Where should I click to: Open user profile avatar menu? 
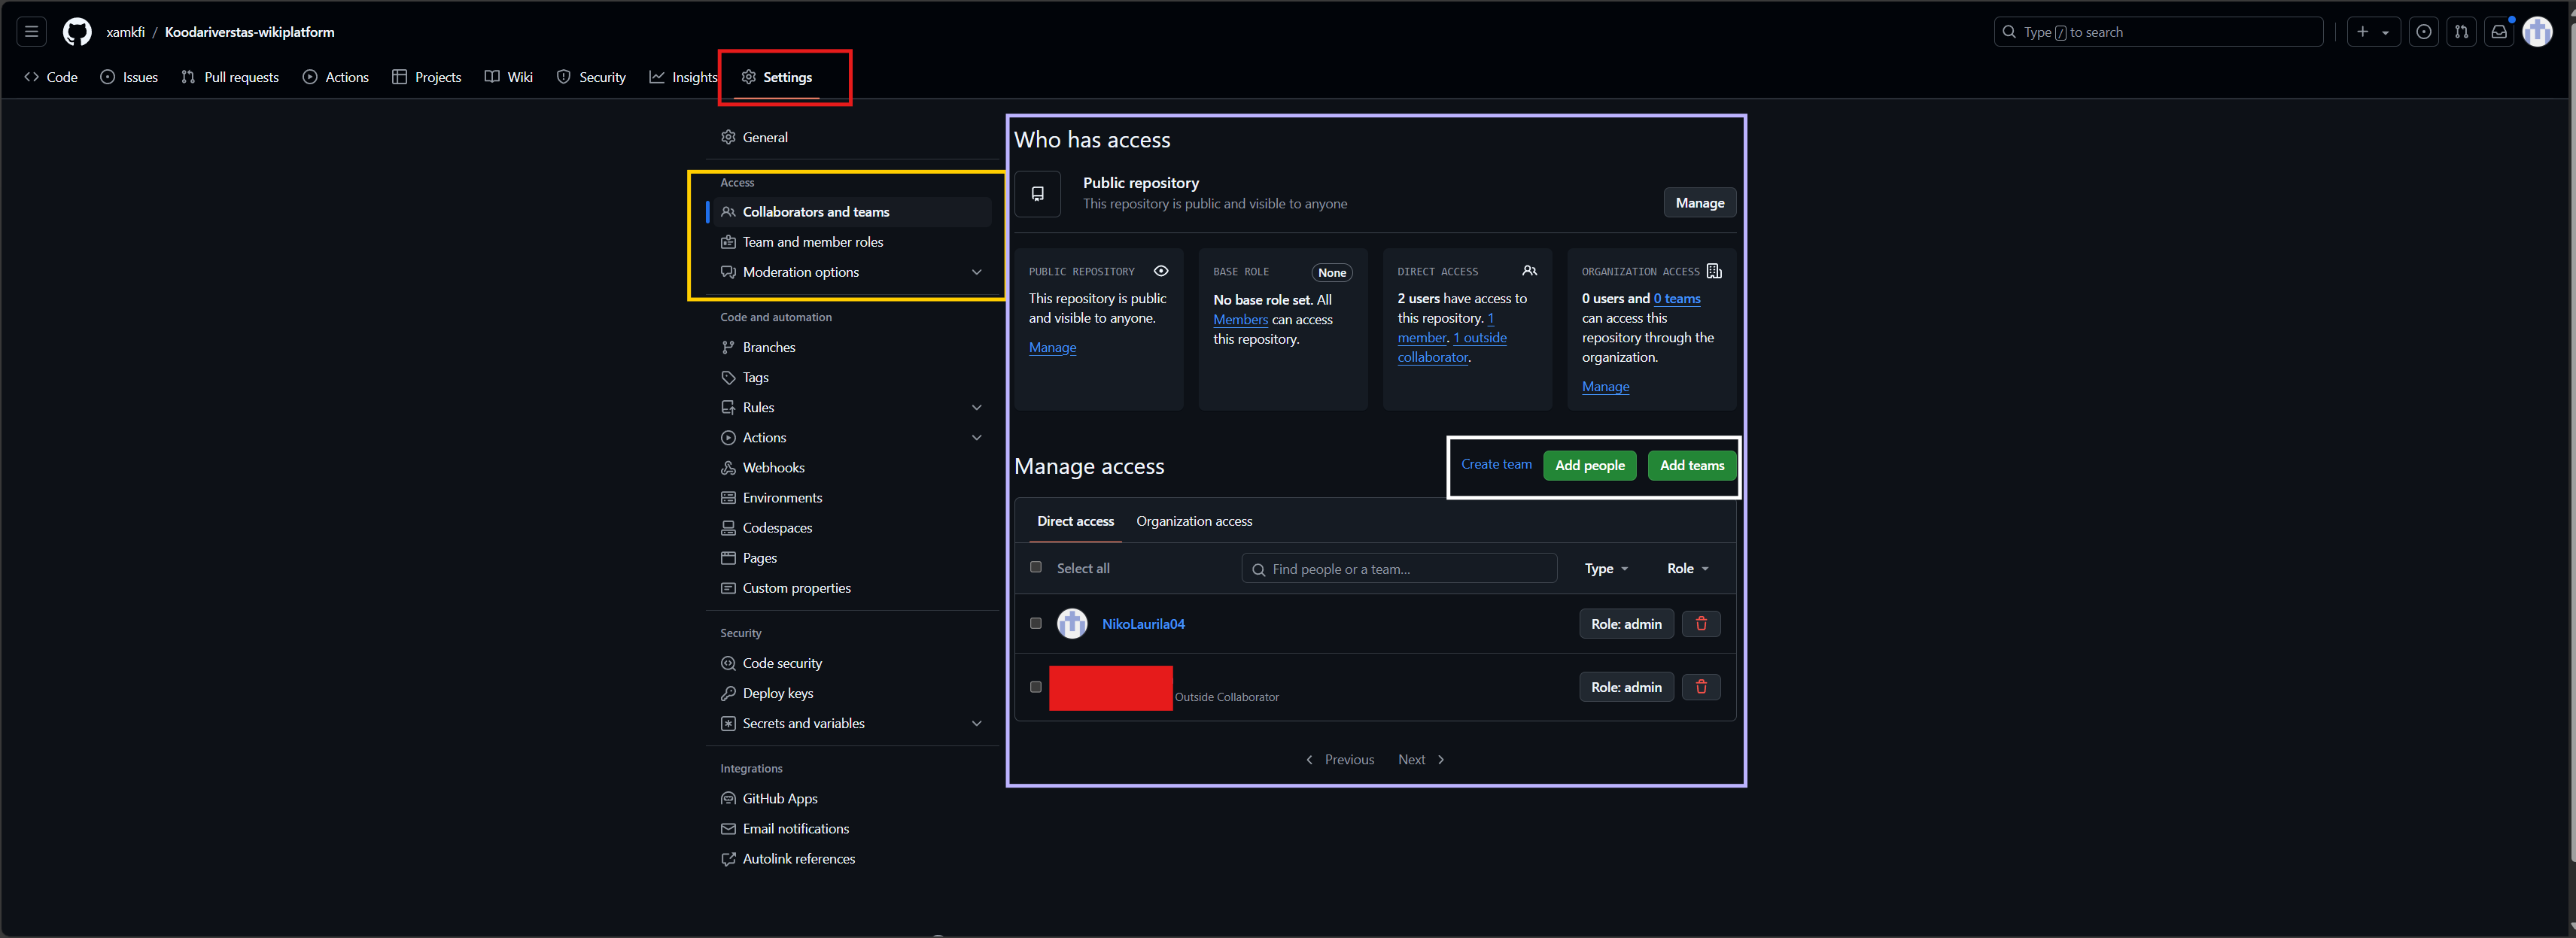pyautogui.click(x=2537, y=32)
